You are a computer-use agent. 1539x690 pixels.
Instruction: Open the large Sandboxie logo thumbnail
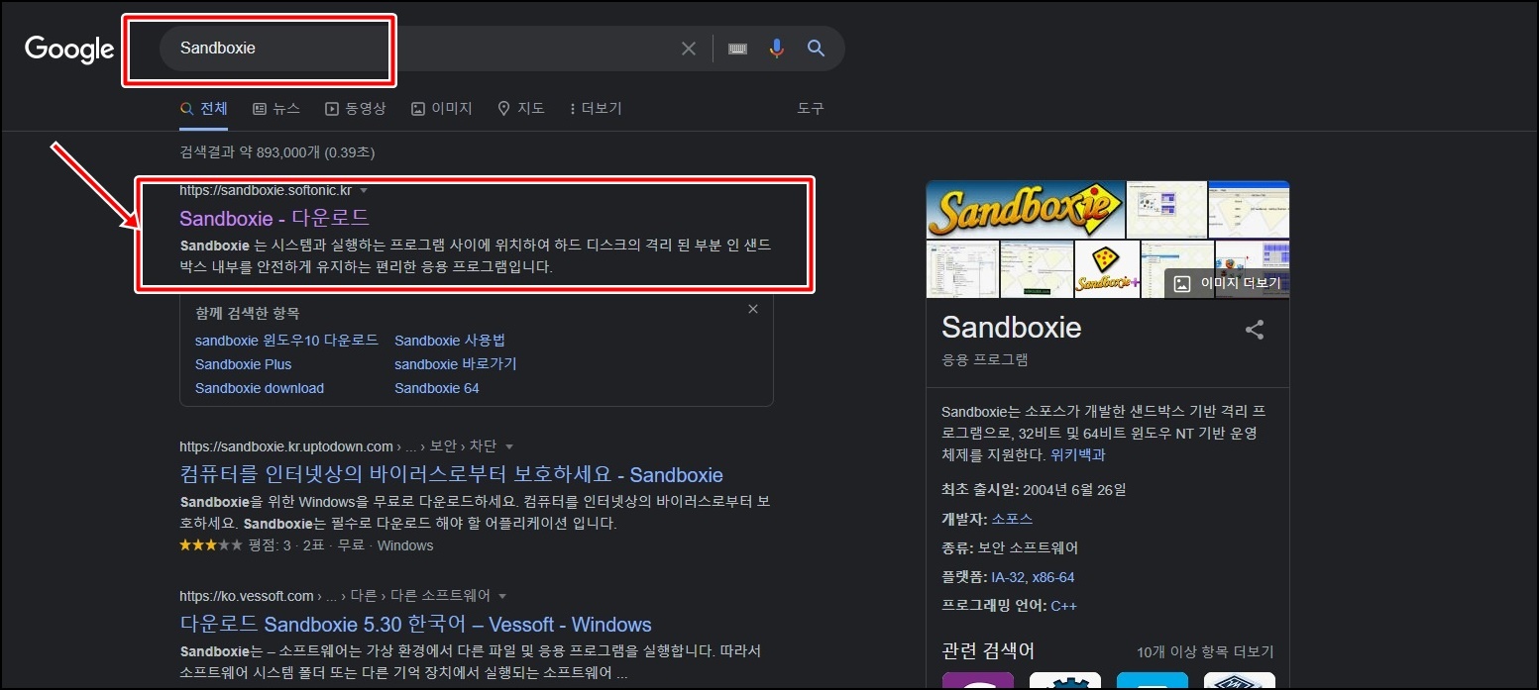(x=1026, y=210)
